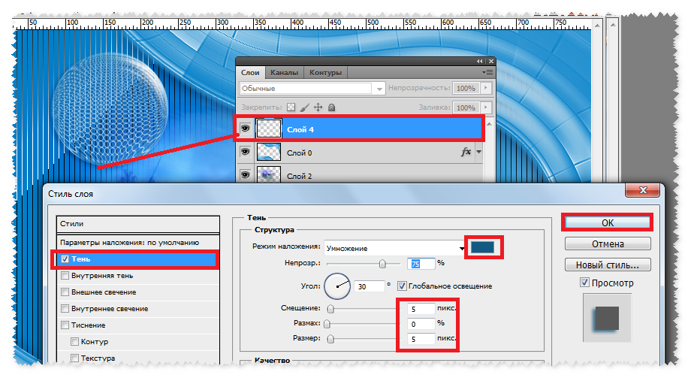Enable Тиснение checkbox
This screenshot has width=691, height=378.
65,325
